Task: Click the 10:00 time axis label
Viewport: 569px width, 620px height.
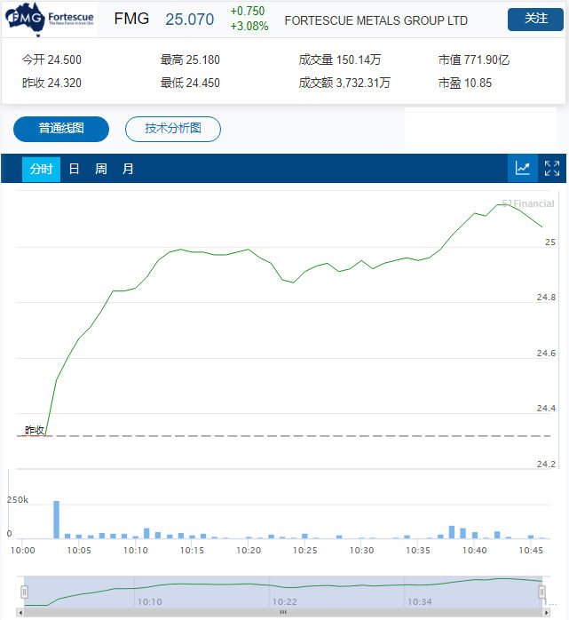Action: pos(22,551)
